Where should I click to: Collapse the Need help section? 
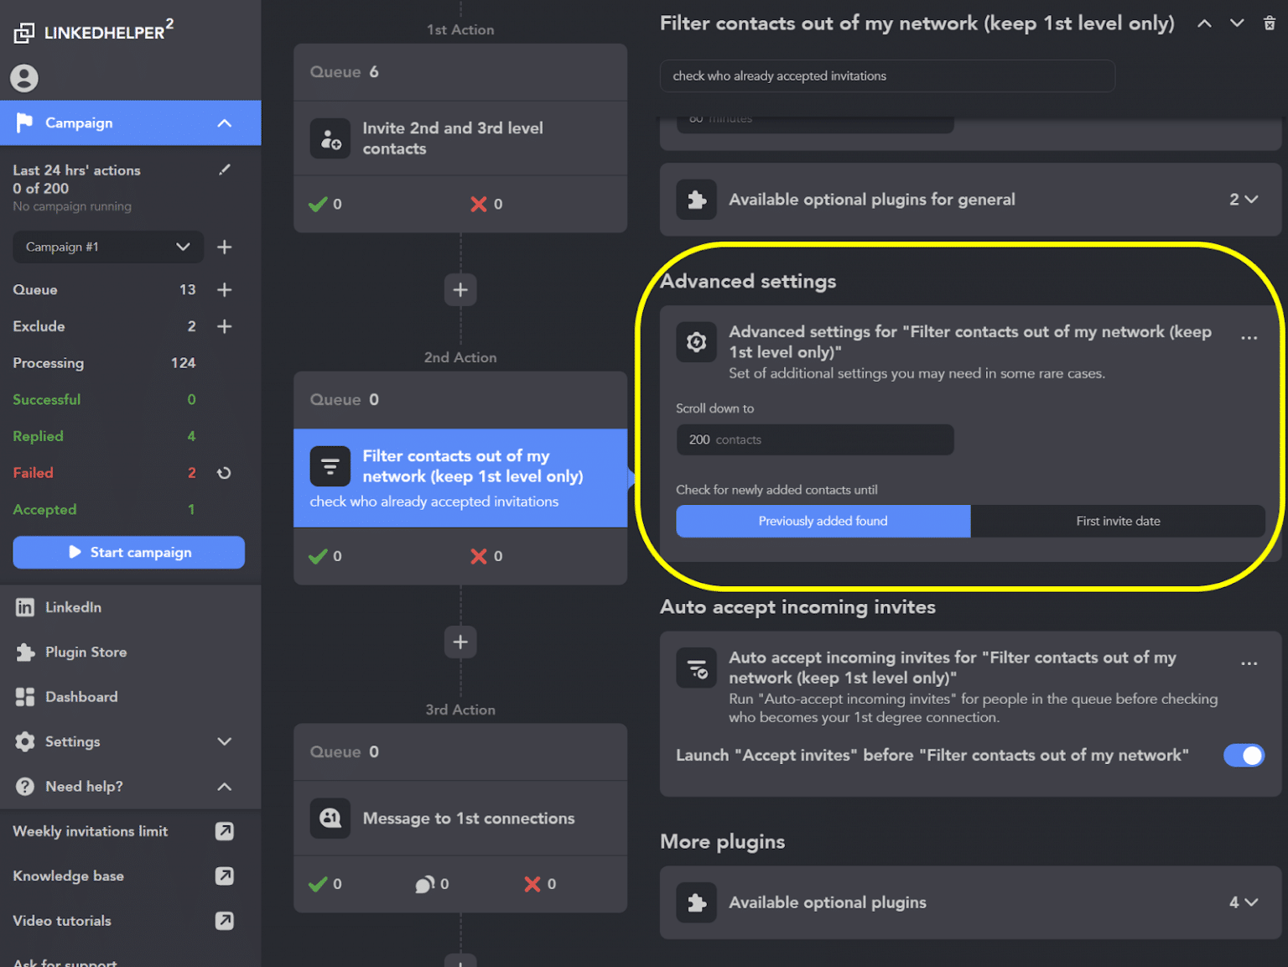[224, 787]
